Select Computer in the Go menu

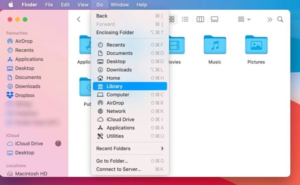[130, 95]
